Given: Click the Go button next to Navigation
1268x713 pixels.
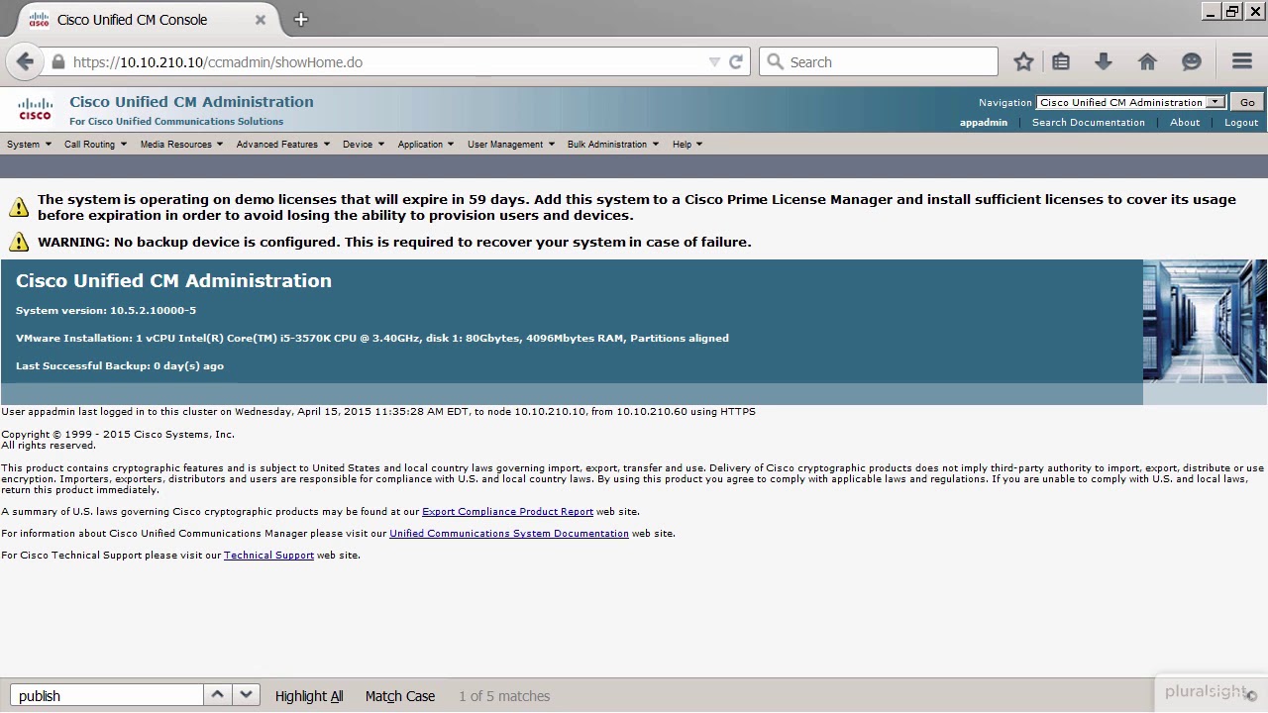Looking at the screenshot, I should coord(1247,102).
